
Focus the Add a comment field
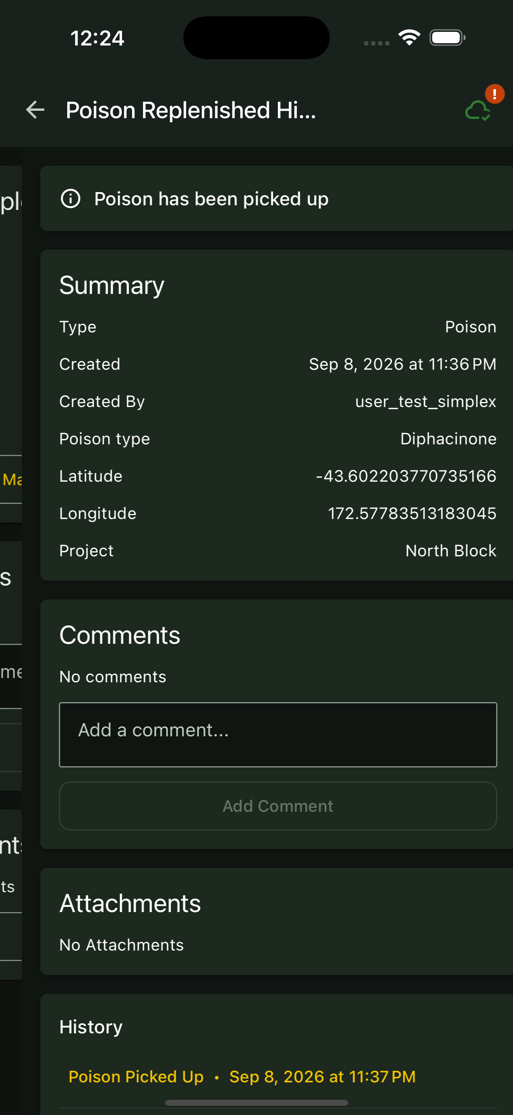(278, 734)
